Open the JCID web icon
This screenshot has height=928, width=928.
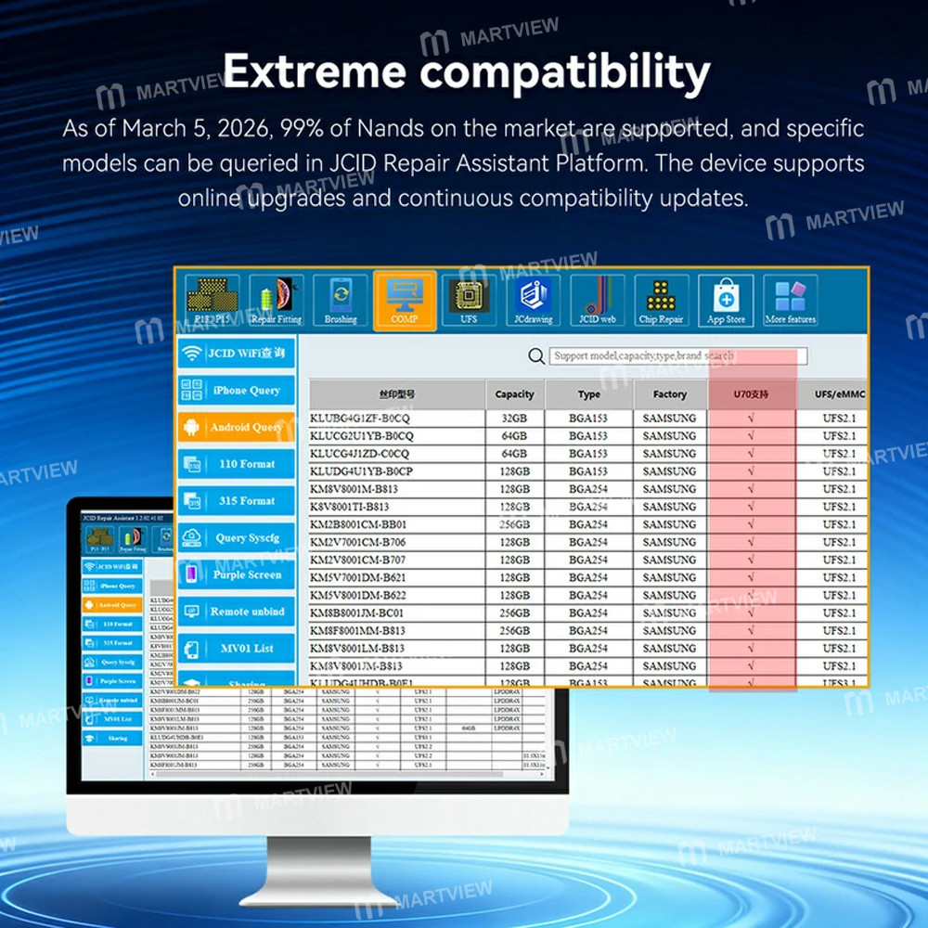coord(596,300)
